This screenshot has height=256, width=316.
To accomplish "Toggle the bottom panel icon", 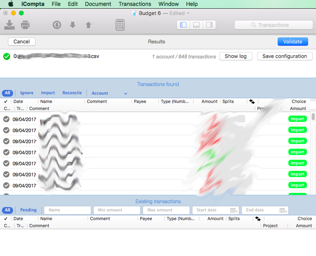I will click(x=196, y=25).
